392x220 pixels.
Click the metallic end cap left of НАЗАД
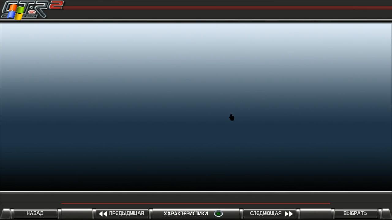tap(6, 213)
